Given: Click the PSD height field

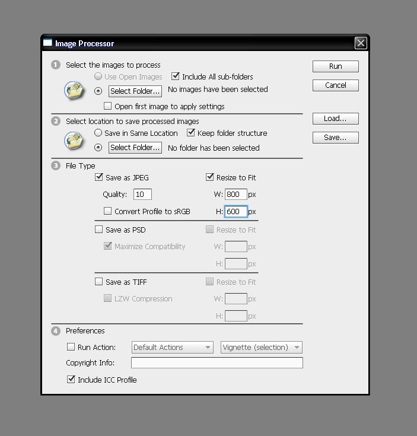Looking at the screenshot, I should [235, 264].
